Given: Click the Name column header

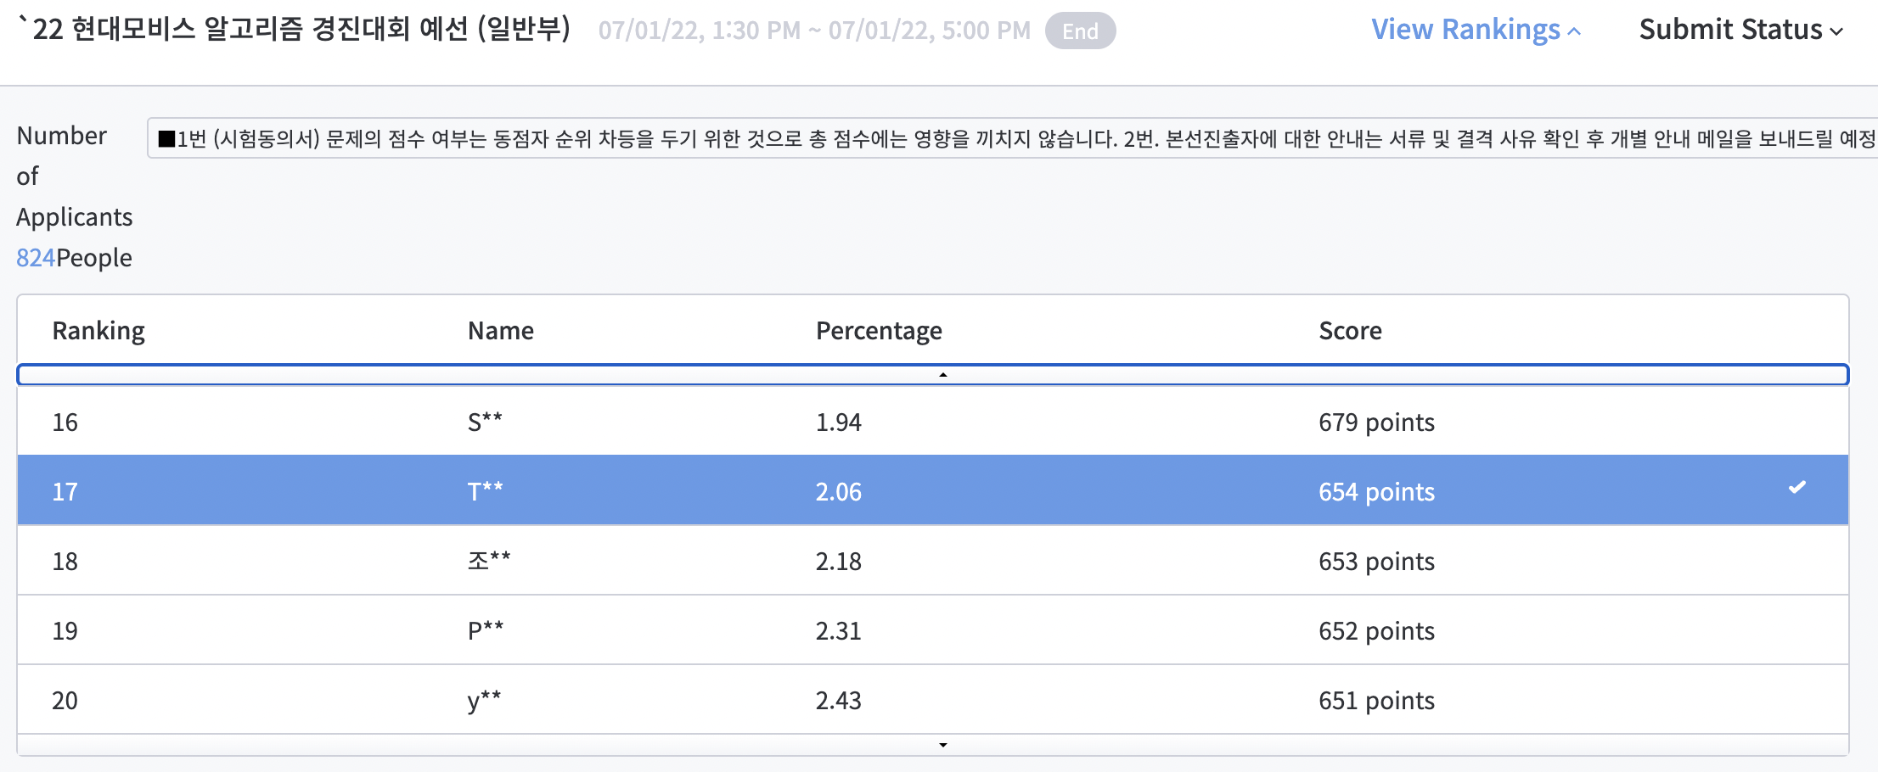Looking at the screenshot, I should 501,331.
